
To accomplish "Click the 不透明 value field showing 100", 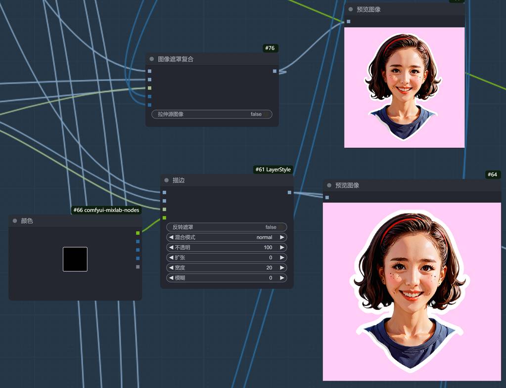I will pos(227,248).
